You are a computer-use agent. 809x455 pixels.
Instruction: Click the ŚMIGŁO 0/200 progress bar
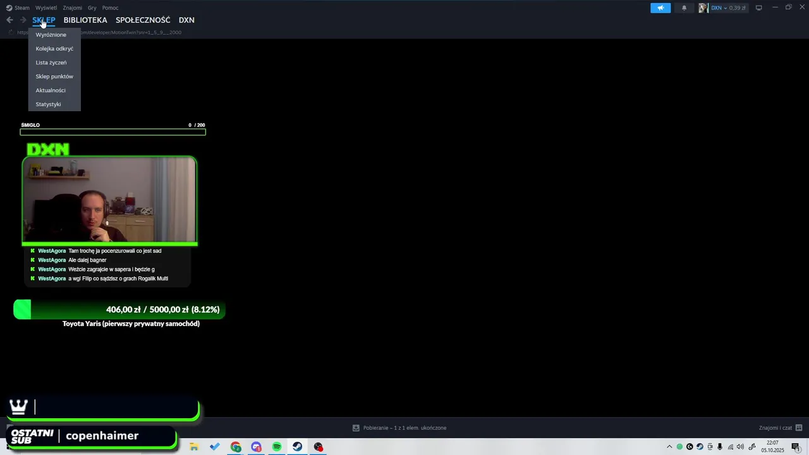[113, 132]
